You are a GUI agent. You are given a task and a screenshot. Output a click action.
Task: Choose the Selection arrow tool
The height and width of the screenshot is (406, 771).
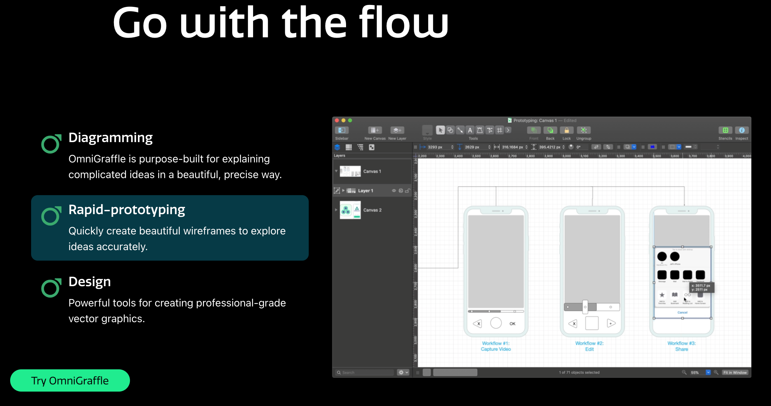[440, 130]
